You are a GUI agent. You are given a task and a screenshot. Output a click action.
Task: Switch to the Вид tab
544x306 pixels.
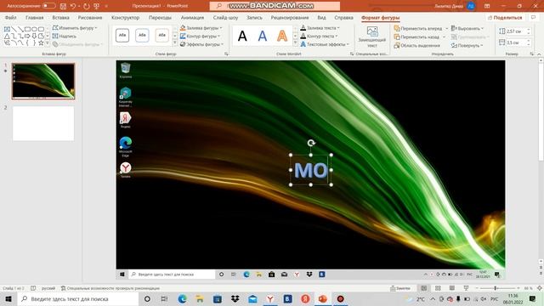click(x=321, y=17)
